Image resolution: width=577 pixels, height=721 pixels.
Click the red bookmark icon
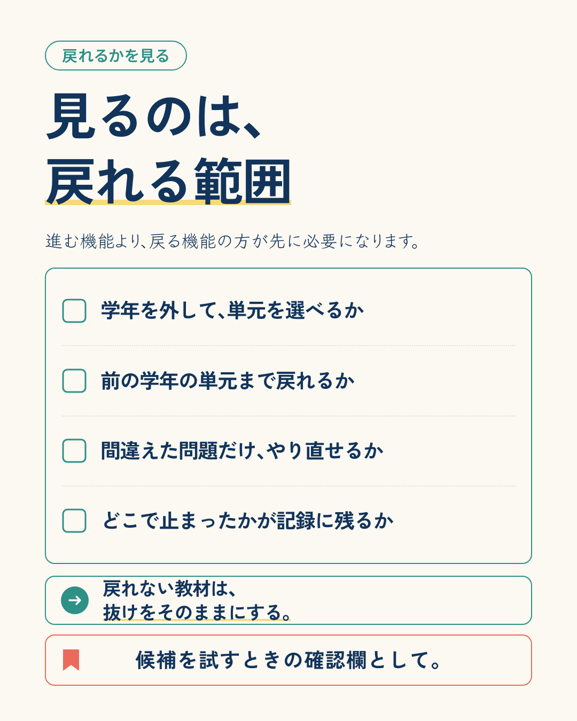pyautogui.click(x=71, y=660)
